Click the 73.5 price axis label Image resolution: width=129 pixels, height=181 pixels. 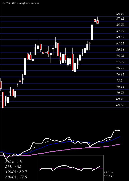pyautogui.click(x=119, y=81)
